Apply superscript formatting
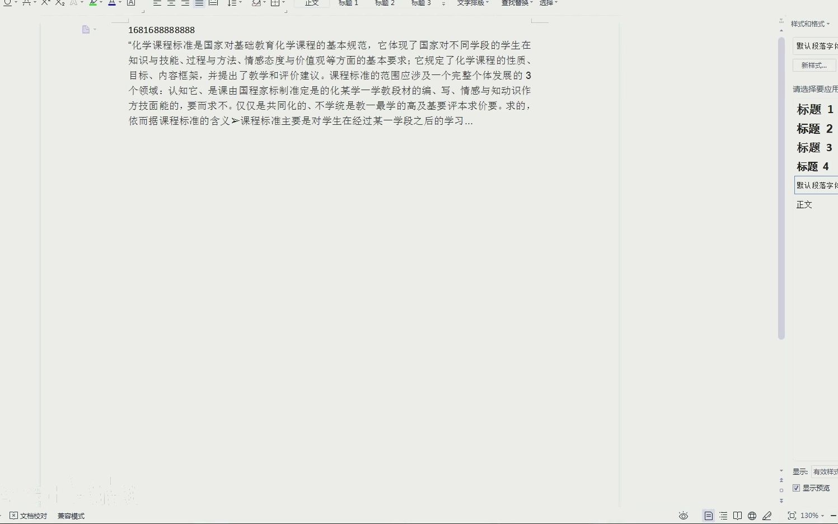Viewport: 838px width, 524px height. (x=45, y=2)
